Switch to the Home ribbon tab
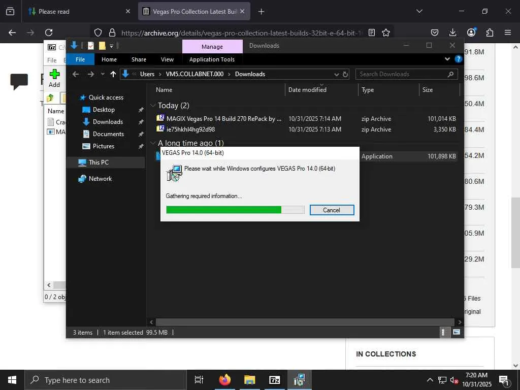 tap(109, 59)
